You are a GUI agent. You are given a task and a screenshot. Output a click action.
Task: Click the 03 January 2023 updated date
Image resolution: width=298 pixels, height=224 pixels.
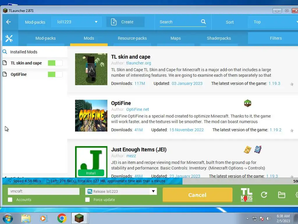coord(187,83)
